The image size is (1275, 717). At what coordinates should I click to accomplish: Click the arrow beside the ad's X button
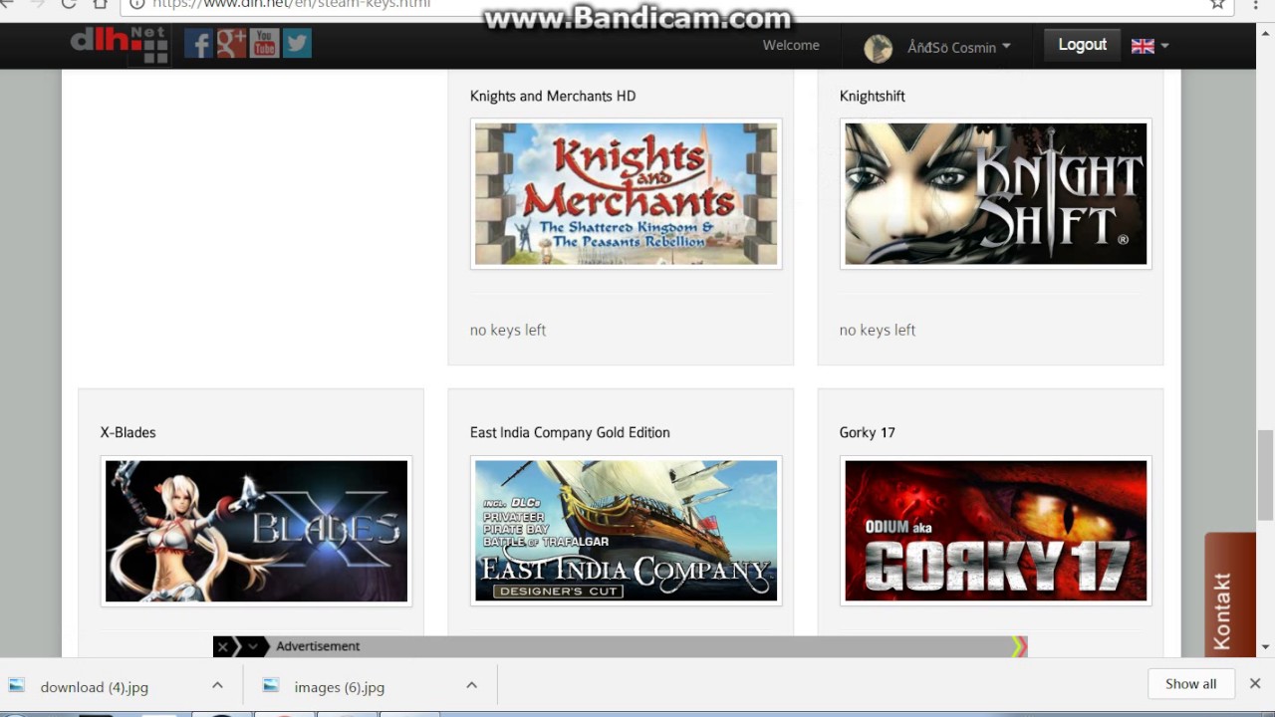pyautogui.click(x=237, y=646)
